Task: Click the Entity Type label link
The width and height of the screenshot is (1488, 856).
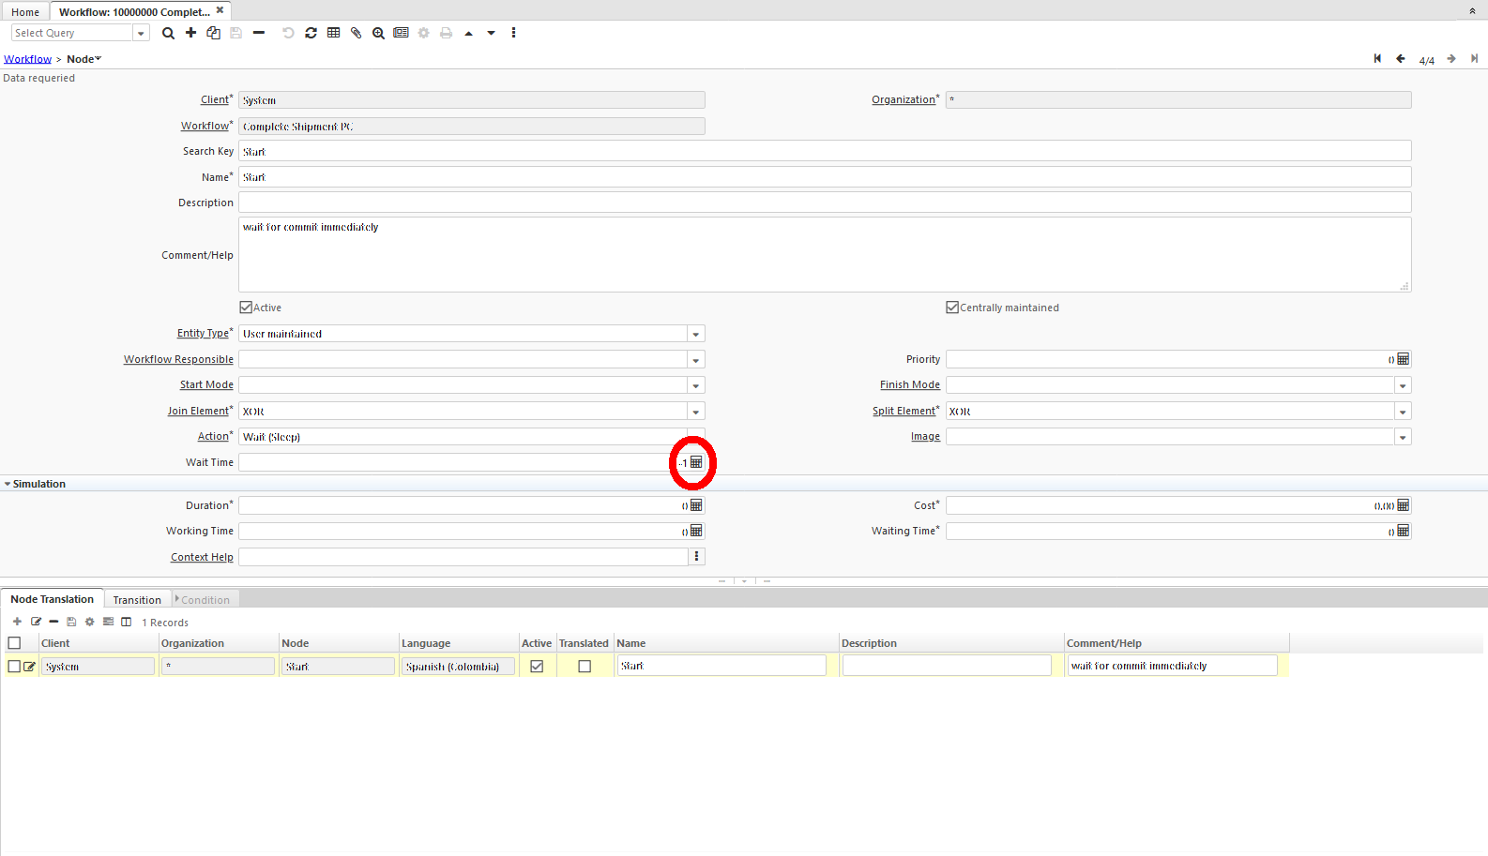Action: (x=203, y=333)
